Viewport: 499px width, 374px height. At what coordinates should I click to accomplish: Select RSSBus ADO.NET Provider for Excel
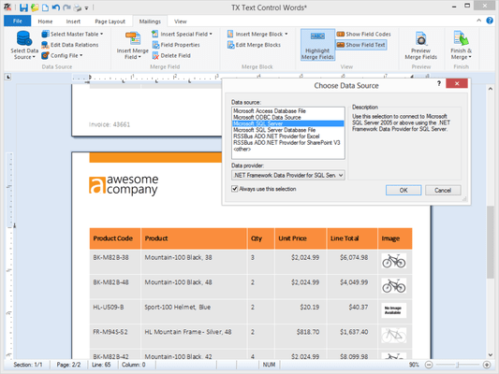[x=288, y=137]
